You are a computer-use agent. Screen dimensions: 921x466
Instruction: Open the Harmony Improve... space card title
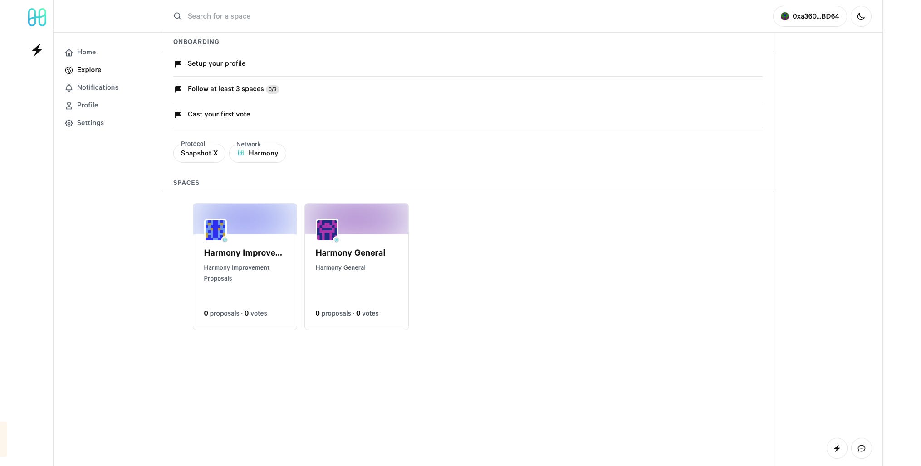tap(243, 253)
